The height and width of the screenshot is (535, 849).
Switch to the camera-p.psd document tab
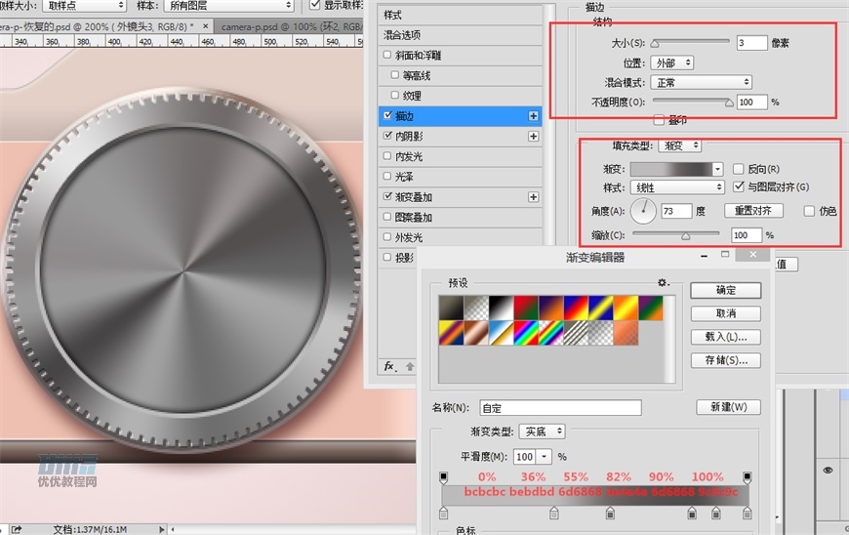coord(290,26)
